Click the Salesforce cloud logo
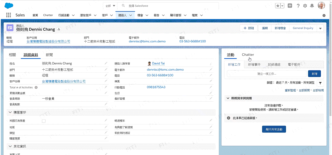Viewport: 332px width, 155px height. coord(9,6)
